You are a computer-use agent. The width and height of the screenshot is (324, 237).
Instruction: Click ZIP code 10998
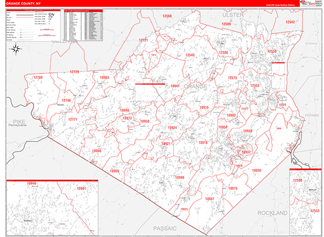coord(97,151)
